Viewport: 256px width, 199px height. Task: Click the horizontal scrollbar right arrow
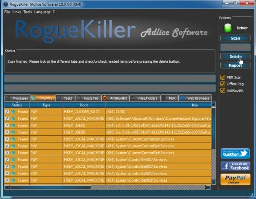point(208,187)
